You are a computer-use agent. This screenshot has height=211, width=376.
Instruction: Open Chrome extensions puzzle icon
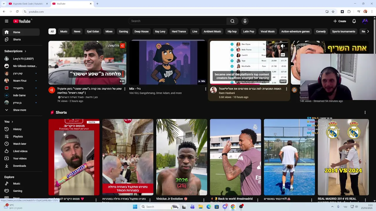(x=349, y=12)
